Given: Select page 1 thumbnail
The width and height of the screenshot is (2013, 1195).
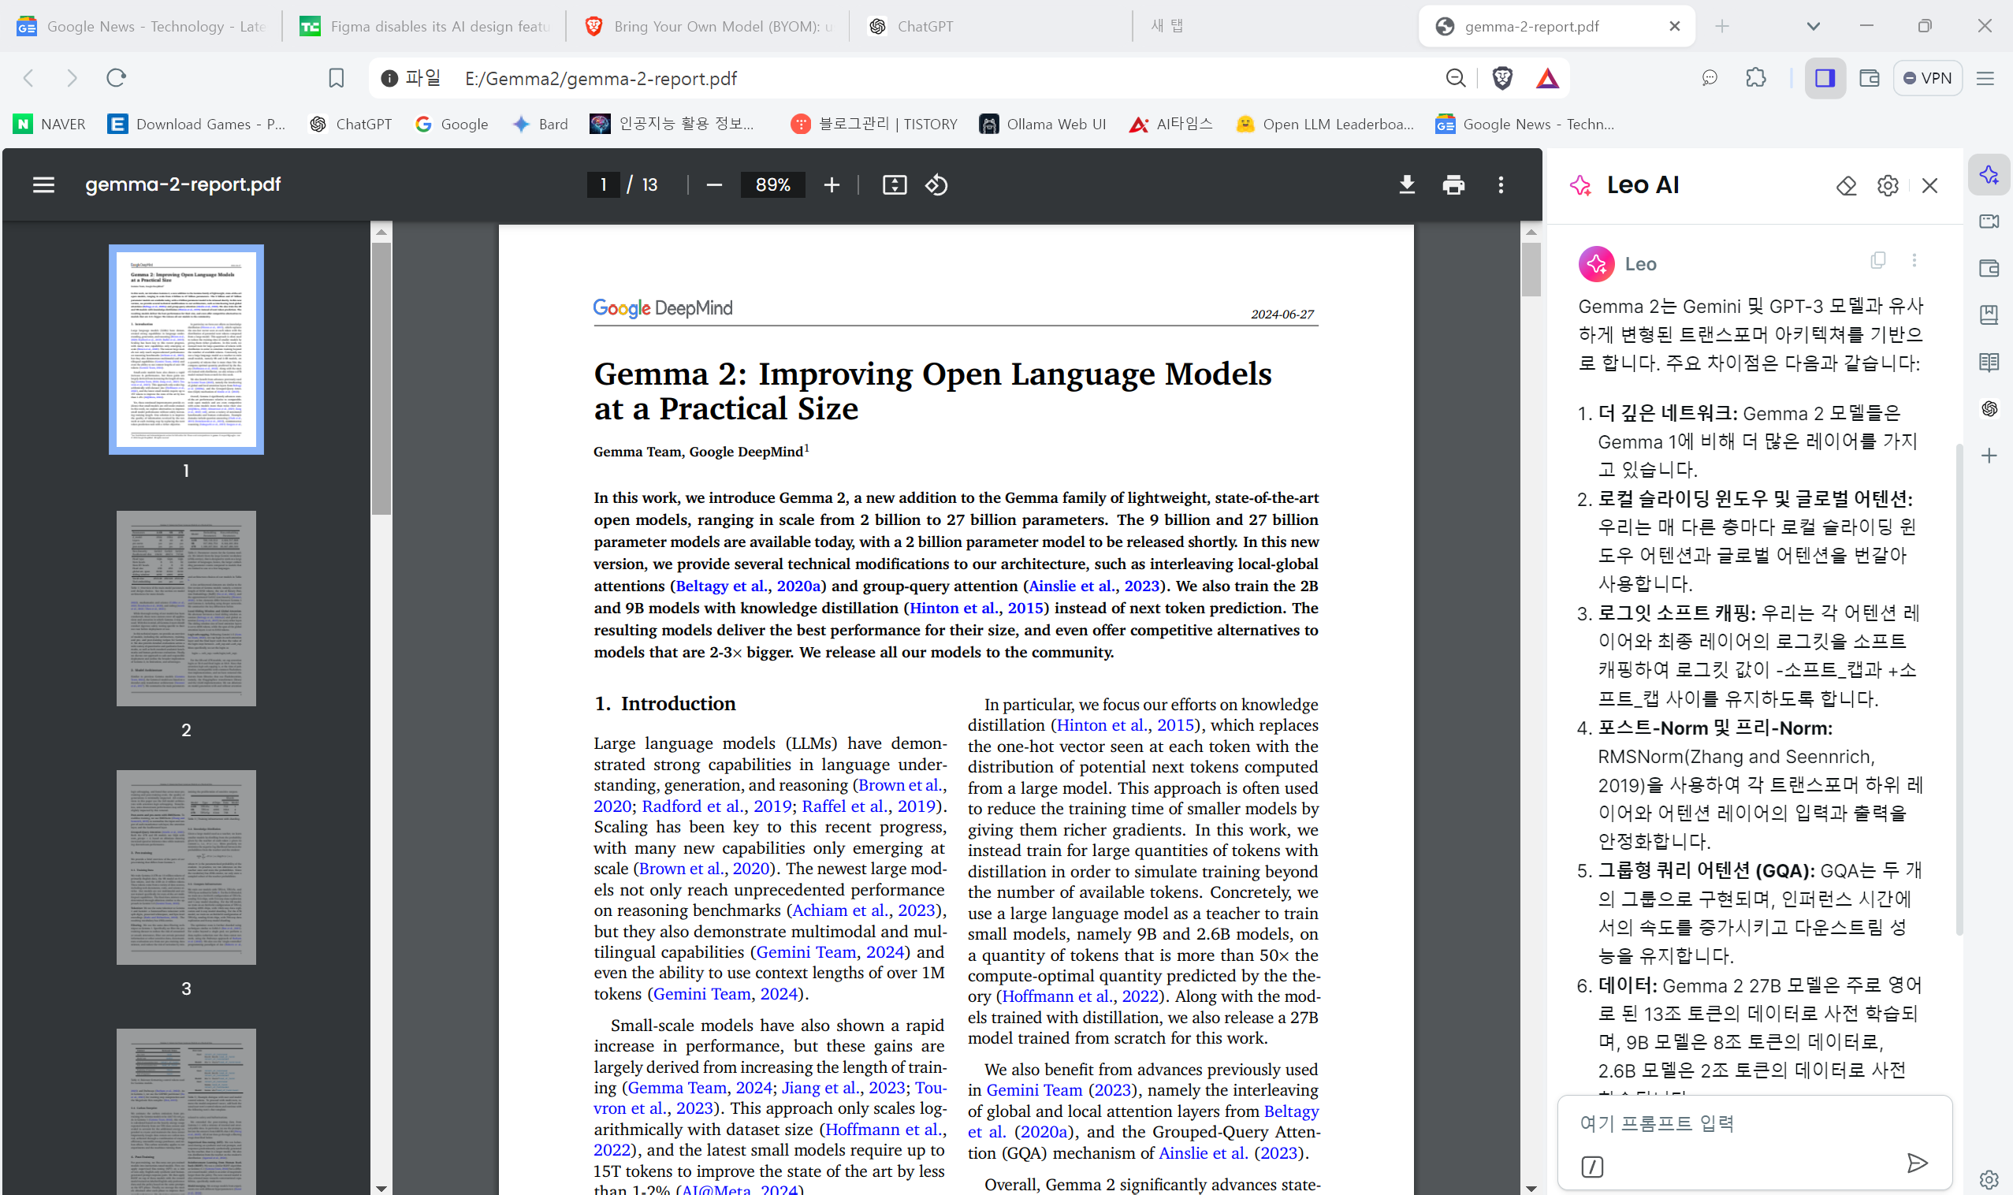Looking at the screenshot, I should [x=186, y=348].
